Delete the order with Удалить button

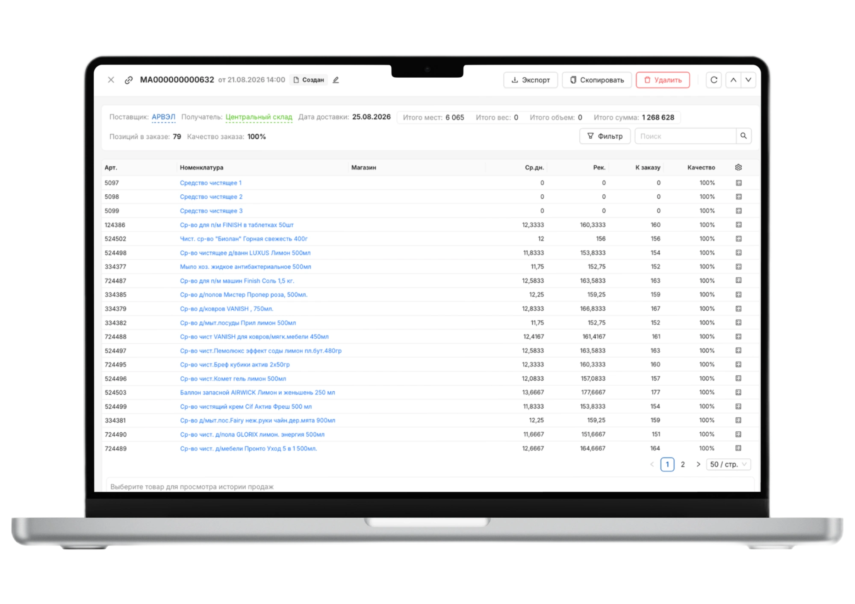tap(663, 80)
